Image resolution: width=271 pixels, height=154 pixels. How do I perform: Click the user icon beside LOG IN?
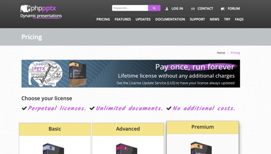[167, 9]
